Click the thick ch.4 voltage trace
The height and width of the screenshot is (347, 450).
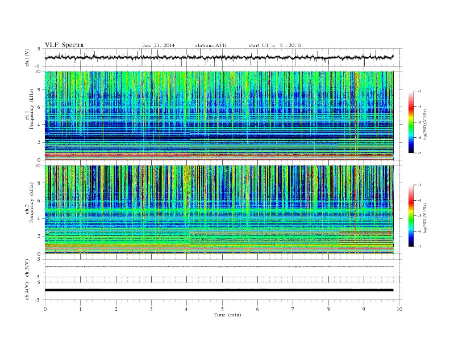coord(219,290)
